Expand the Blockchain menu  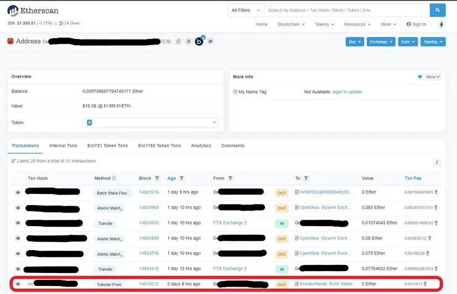pos(291,25)
